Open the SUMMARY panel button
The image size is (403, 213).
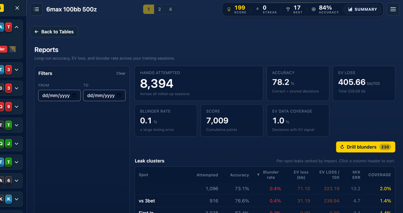(x=362, y=10)
